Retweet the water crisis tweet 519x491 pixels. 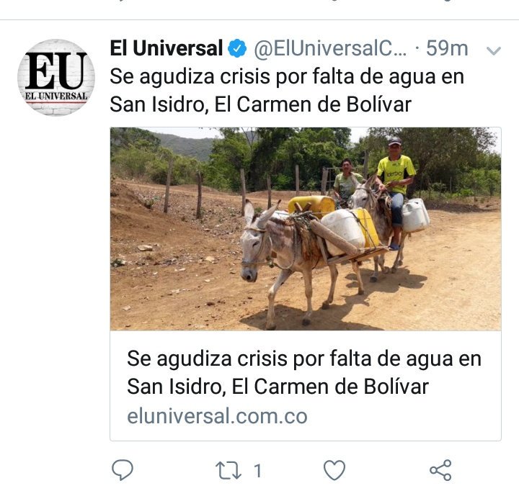(x=228, y=470)
